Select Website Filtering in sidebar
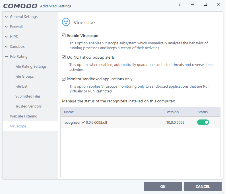The width and height of the screenshot is (233, 194). click(x=23, y=116)
